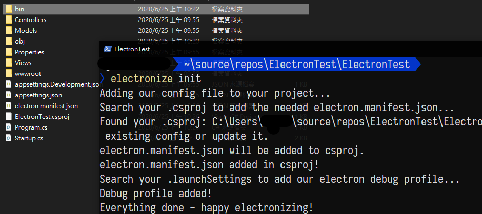Click the Views folder icon
This screenshot has height=214, width=482.
click(x=9, y=62)
